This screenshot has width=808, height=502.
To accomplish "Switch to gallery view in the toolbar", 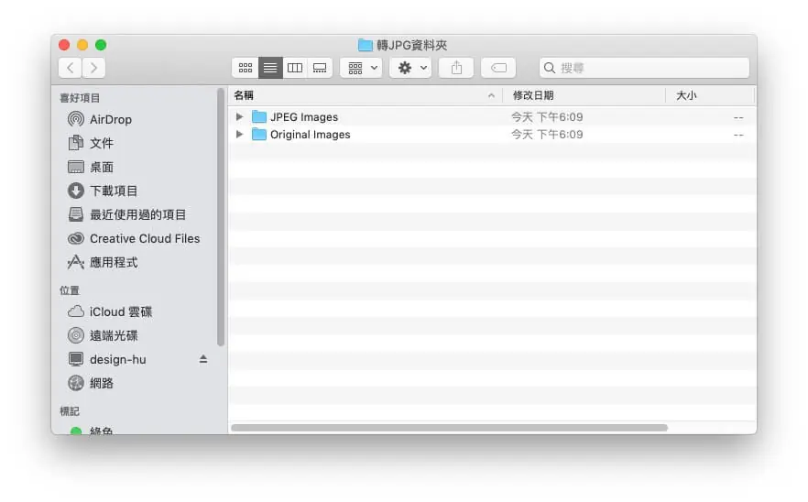I will (320, 68).
